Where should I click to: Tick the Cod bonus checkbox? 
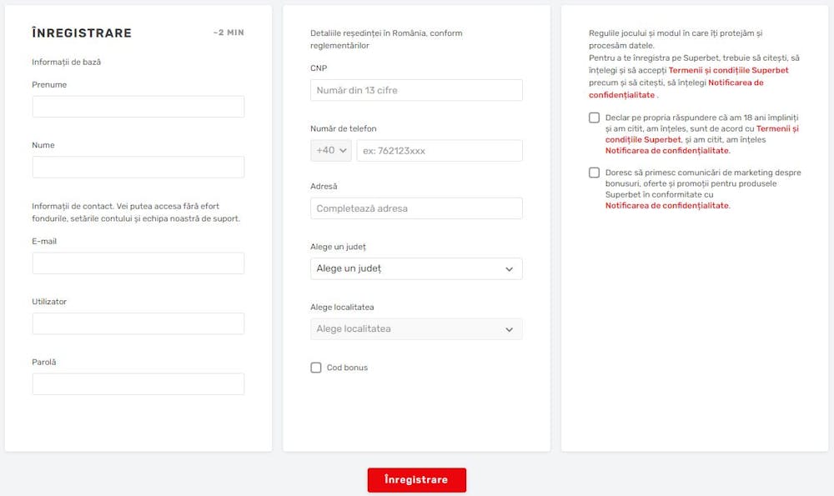(316, 368)
